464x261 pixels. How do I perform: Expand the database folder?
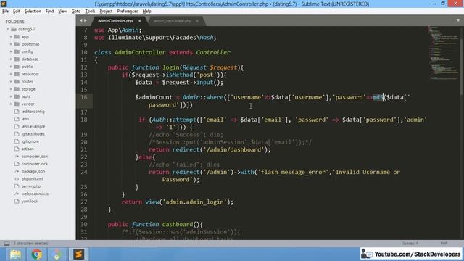(x=11, y=59)
